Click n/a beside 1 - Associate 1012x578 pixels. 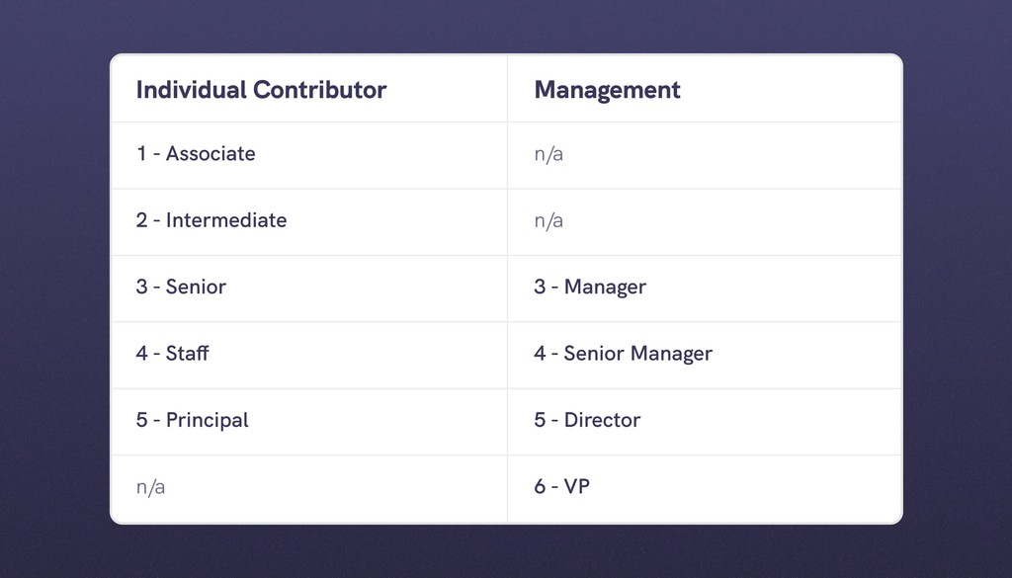[x=548, y=154]
